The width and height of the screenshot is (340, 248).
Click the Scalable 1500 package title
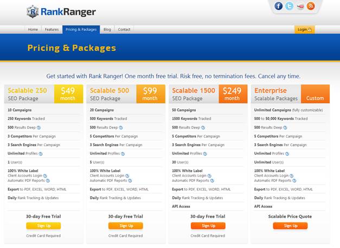[194, 90]
